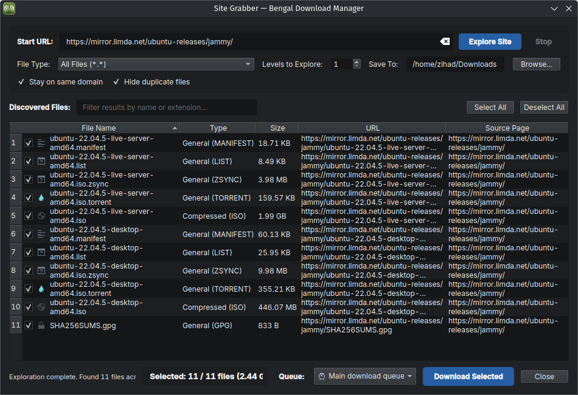Sort by URL column header

click(x=372, y=128)
